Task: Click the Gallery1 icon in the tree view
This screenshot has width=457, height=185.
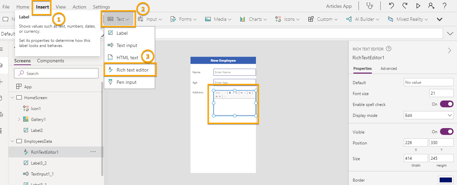Action: coord(26,119)
